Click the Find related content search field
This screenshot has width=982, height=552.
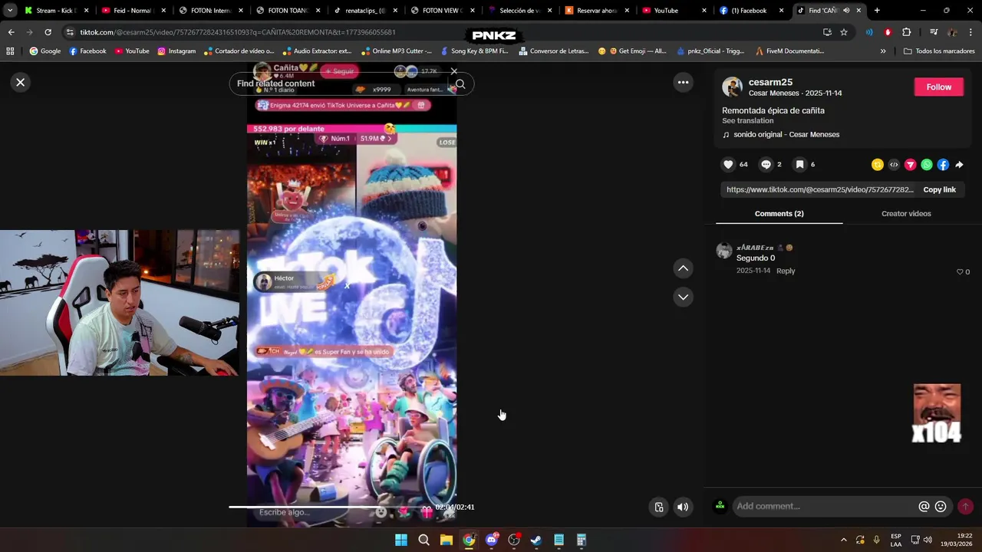tap(341, 84)
